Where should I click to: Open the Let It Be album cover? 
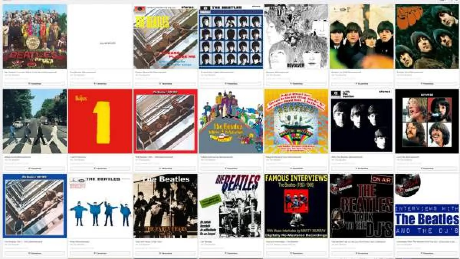[x=427, y=121]
